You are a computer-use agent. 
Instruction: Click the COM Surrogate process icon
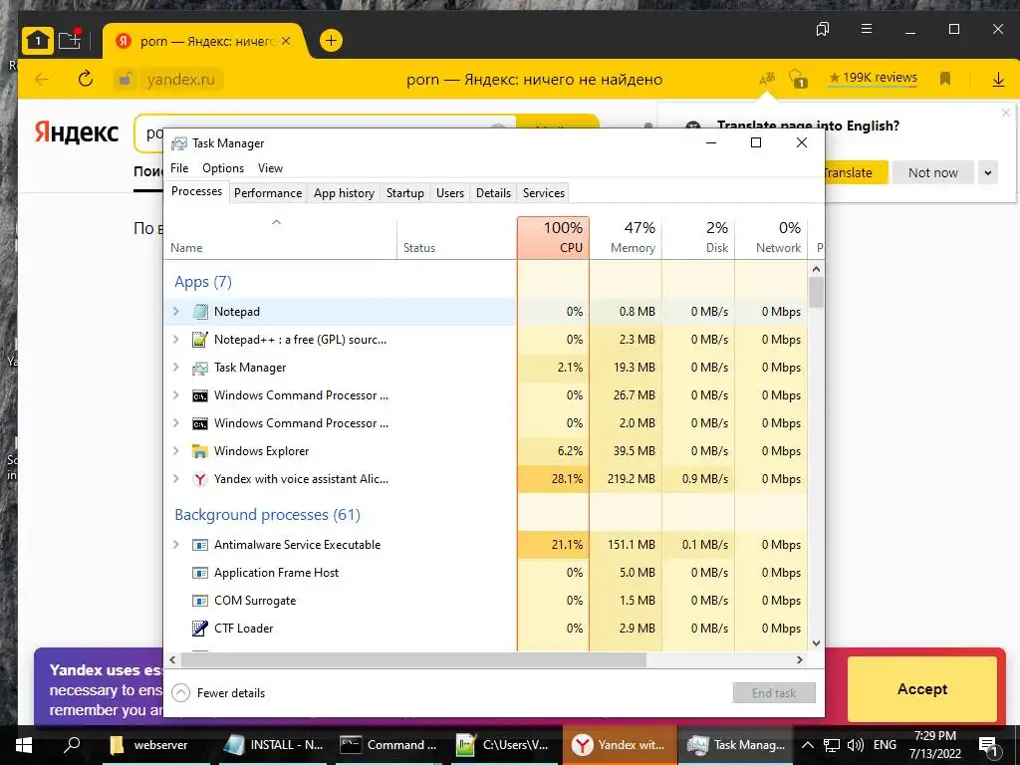(x=199, y=601)
